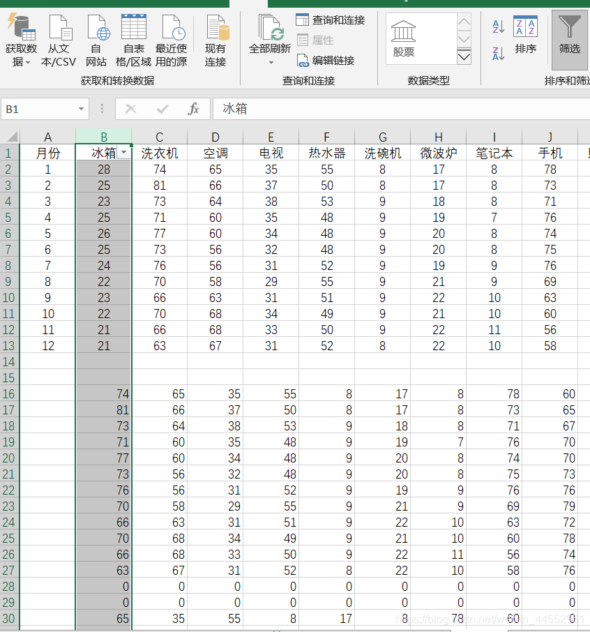The height and width of the screenshot is (632, 590).
Task: Click cell B17 with value 81
Action: click(x=104, y=410)
